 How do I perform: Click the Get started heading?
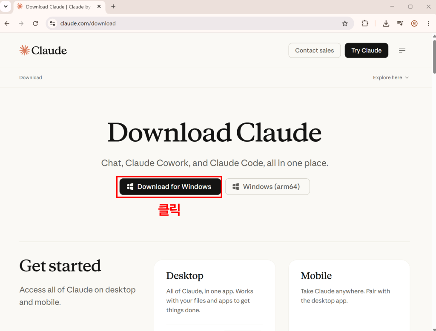(60, 265)
